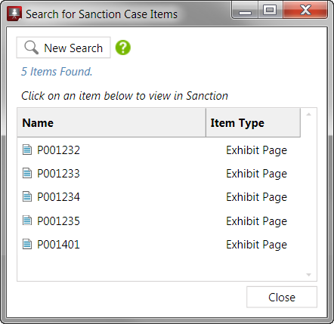Start a New Search
This screenshot has width=334, height=324.
(x=63, y=48)
